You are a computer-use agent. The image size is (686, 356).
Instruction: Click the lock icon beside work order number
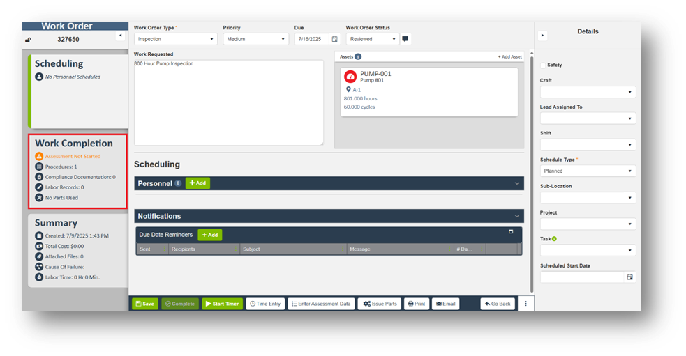(x=28, y=40)
